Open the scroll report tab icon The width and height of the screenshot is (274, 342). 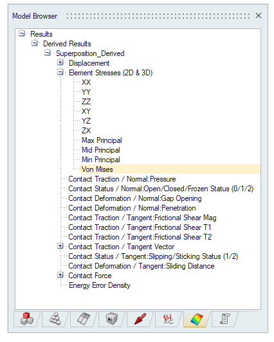coord(225,319)
